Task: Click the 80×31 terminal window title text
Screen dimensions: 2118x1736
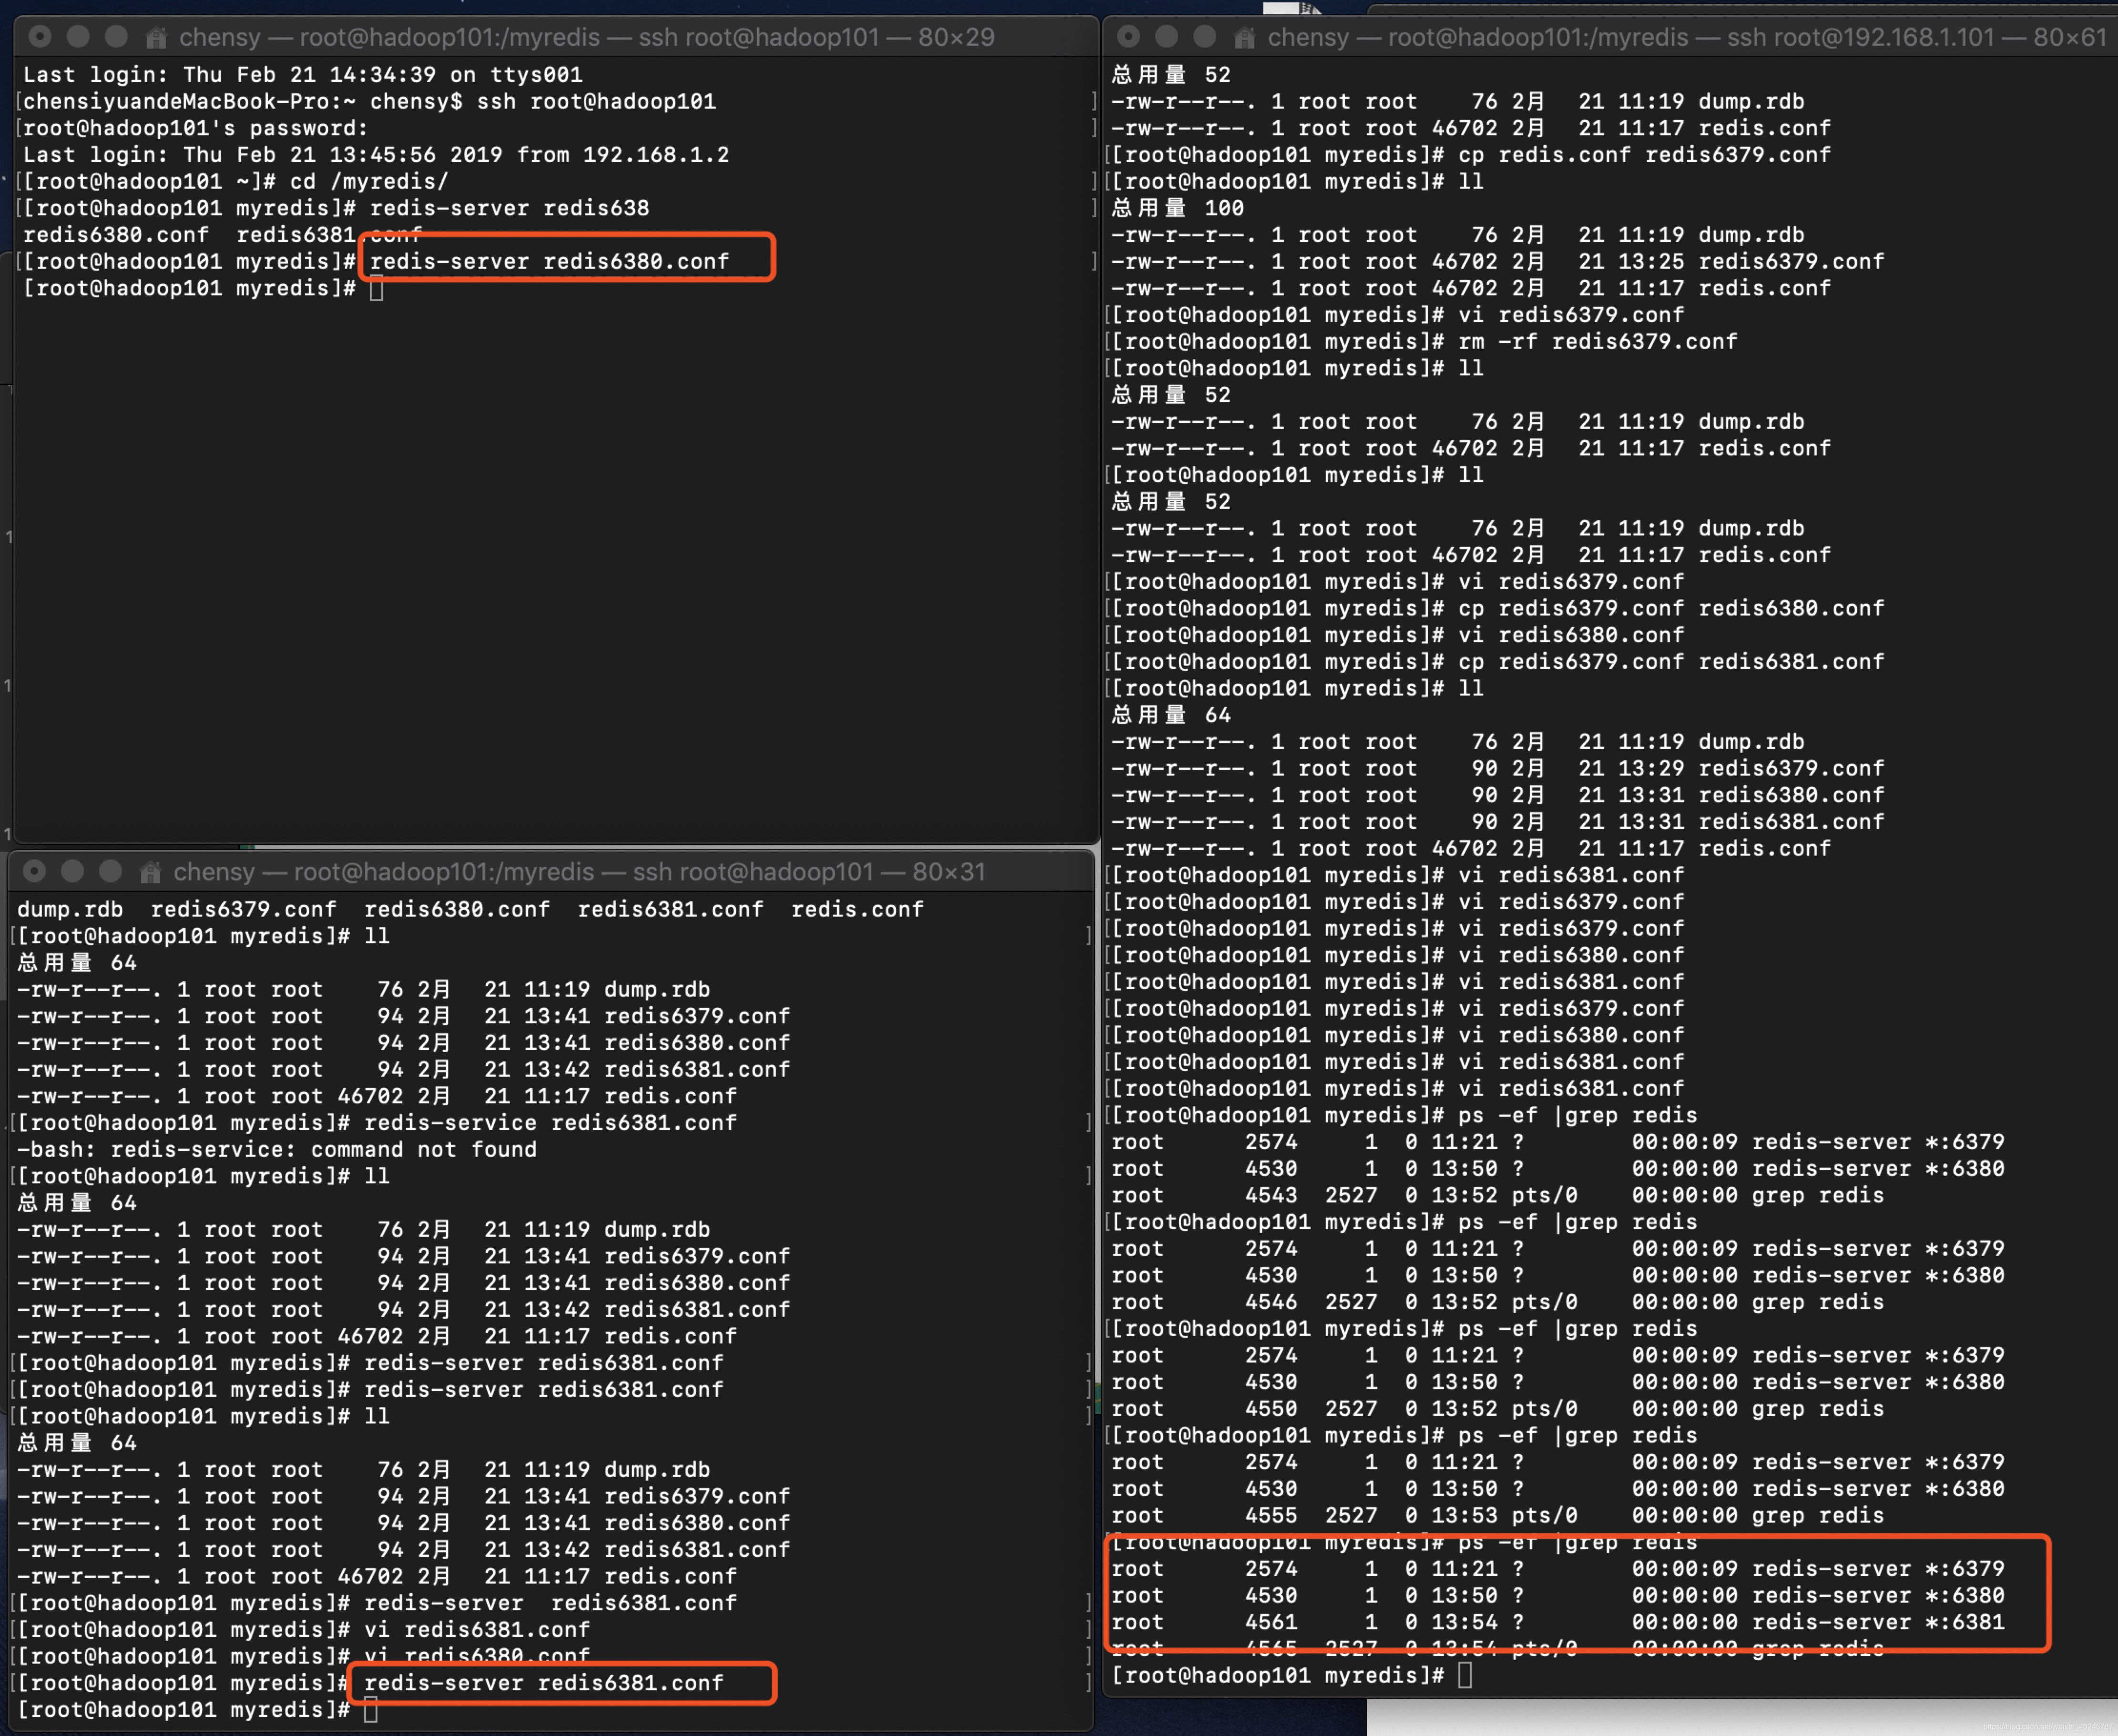Action: 578,872
